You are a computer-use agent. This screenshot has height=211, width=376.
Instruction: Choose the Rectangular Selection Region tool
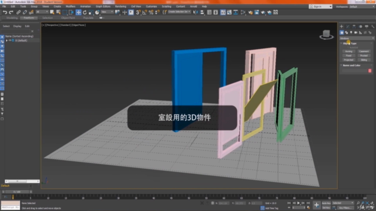click(65, 12)
